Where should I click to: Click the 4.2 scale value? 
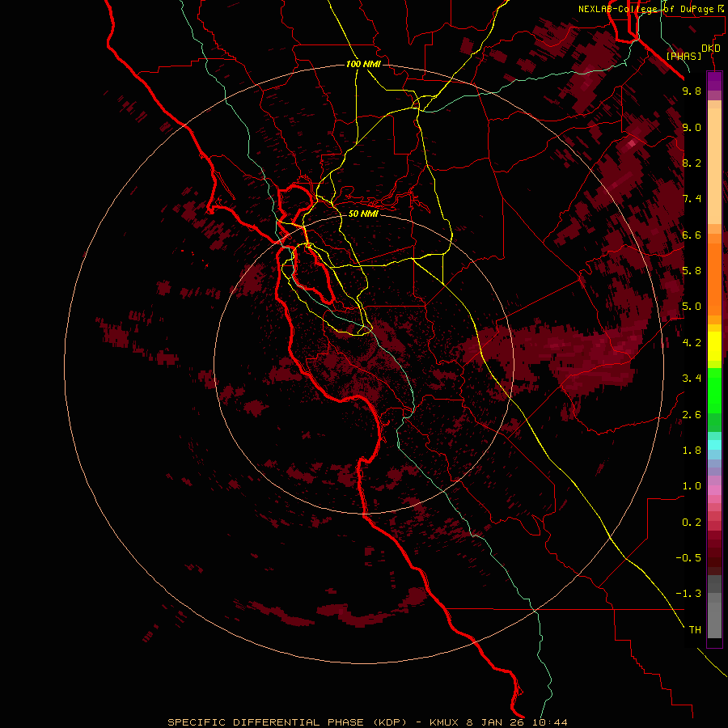[x=692, y=343]
